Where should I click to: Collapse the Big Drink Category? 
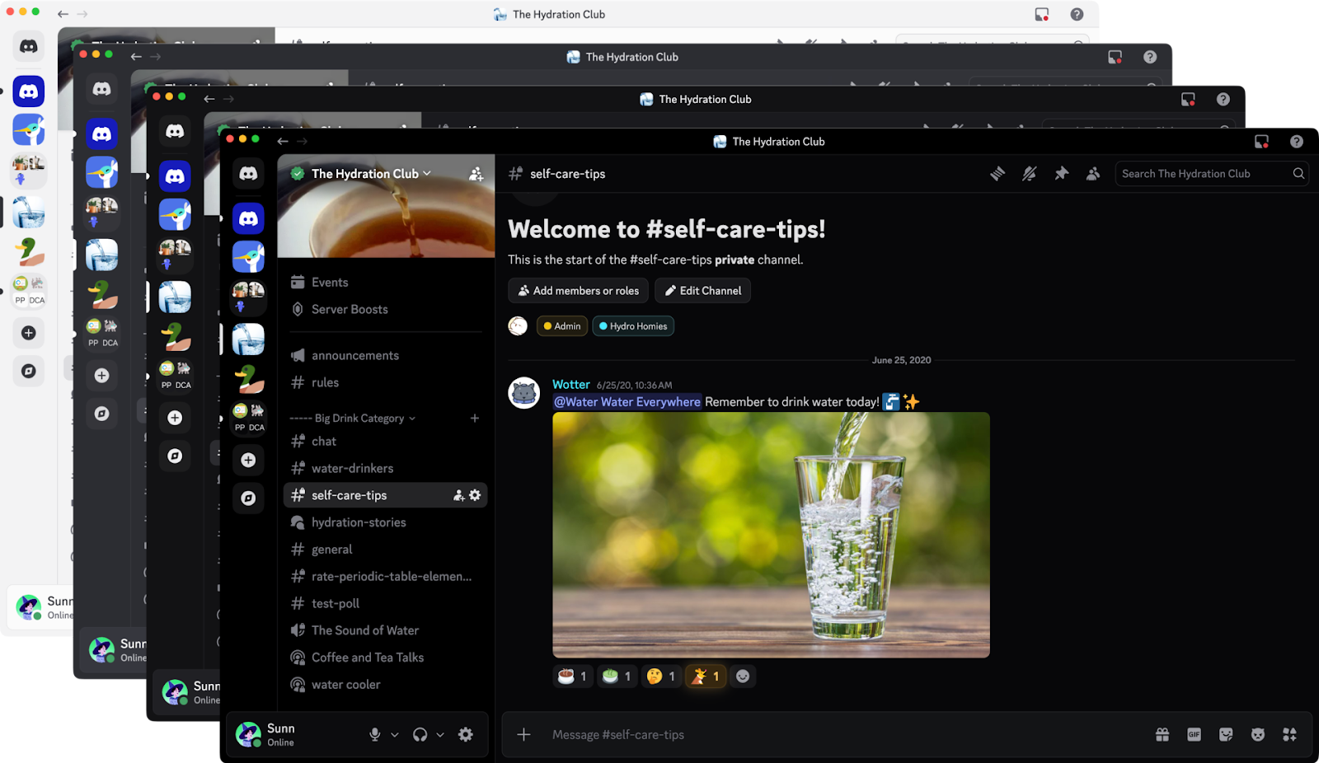(352, 418)
